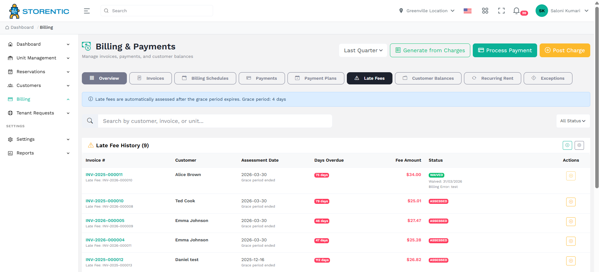Click the Billing & Payments header icon
This screenshot has width=599, height=272.
[87, 46]
